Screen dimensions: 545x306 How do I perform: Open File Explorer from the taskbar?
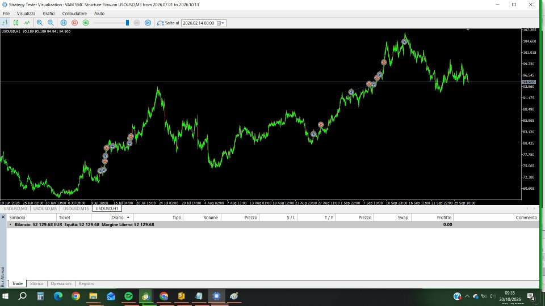coord(93,296)
